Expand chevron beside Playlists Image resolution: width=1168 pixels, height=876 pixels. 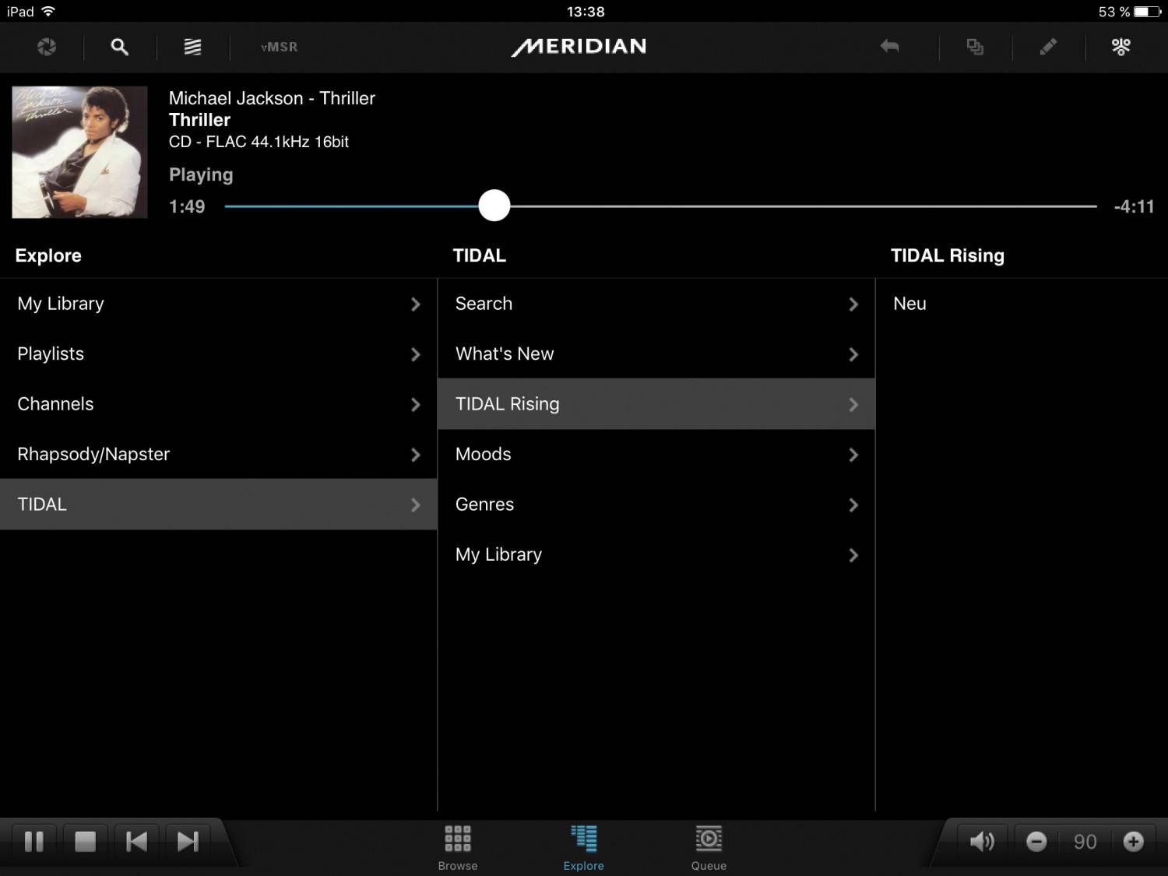416,354
